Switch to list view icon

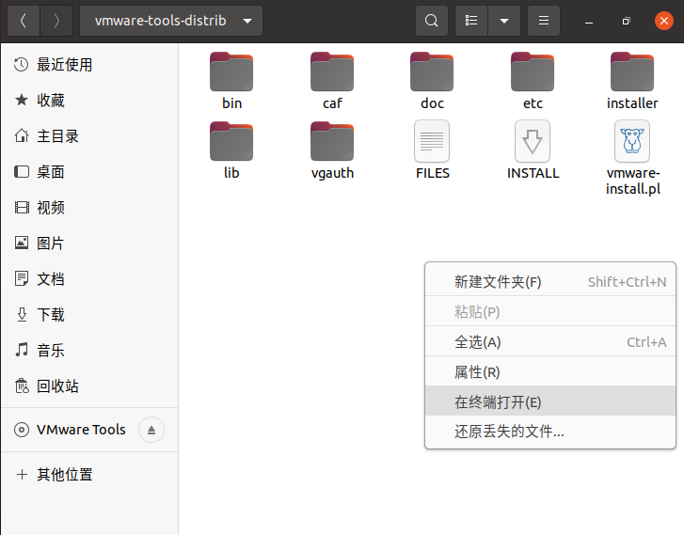click(x=471, y=21)
